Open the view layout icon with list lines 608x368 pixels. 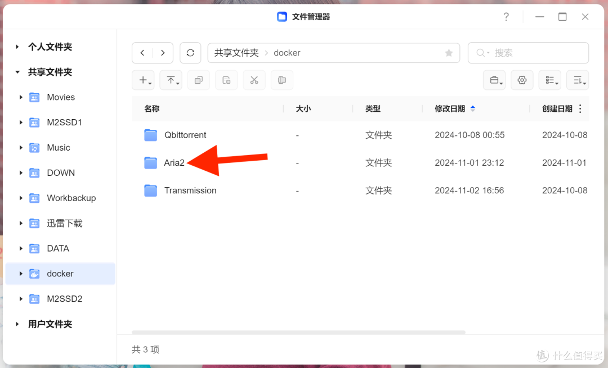click(x=550, y=80)
